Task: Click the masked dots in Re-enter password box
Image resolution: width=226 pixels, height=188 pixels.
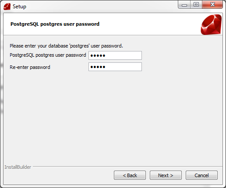Action: (98, 67)
